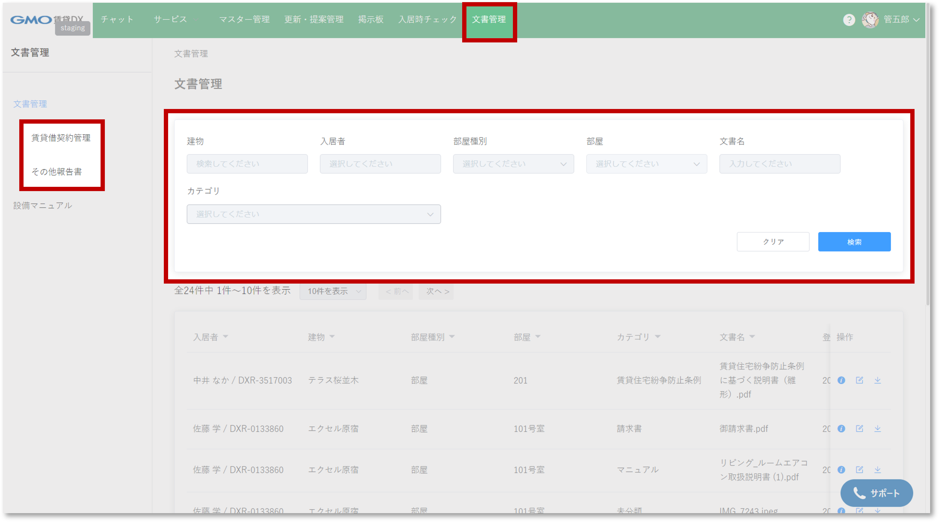Screen dimensions: 939x522
Task: Open the 10件を表示 page size dropdown
Action: (333, 291)
